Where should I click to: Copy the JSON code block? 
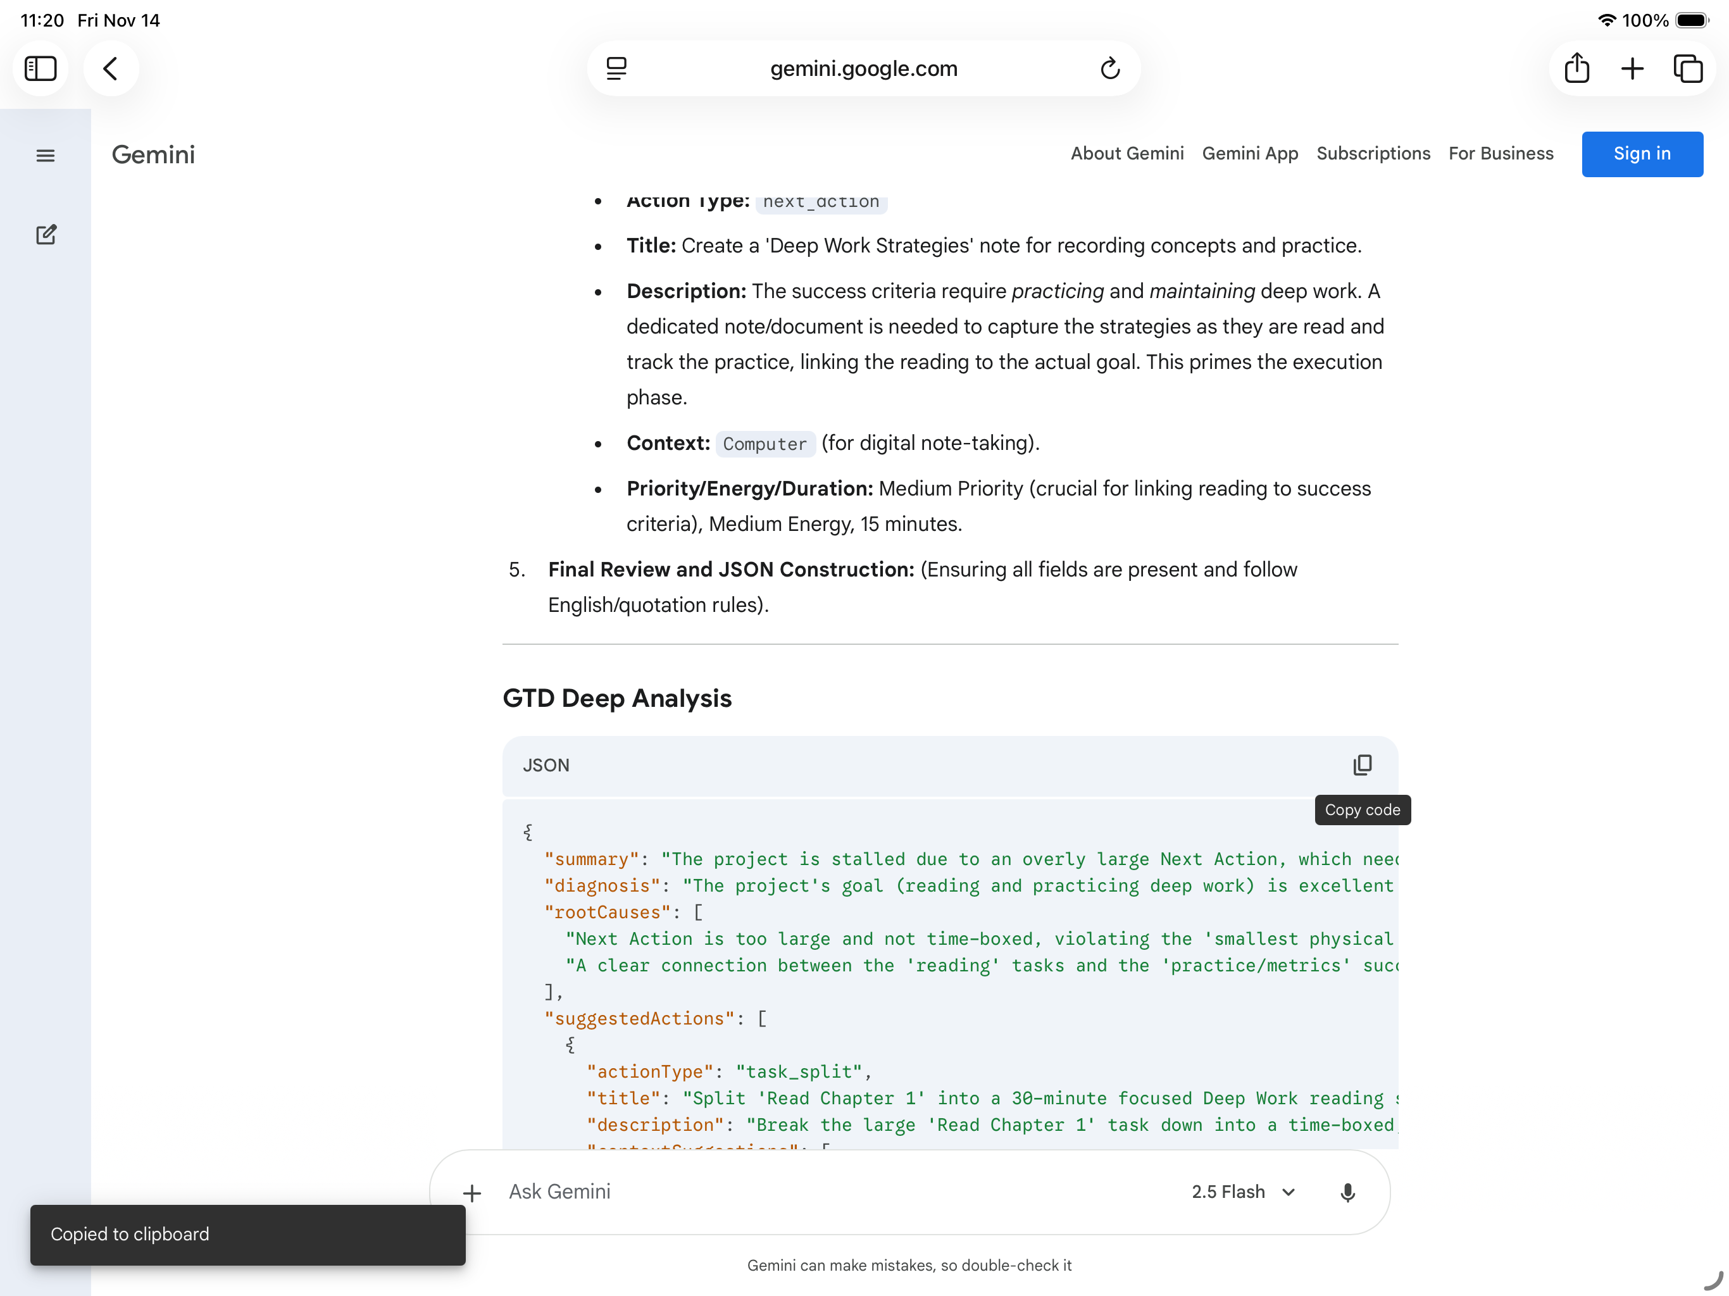tap(1362, 764)
